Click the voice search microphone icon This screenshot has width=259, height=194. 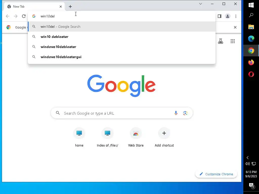176,113
